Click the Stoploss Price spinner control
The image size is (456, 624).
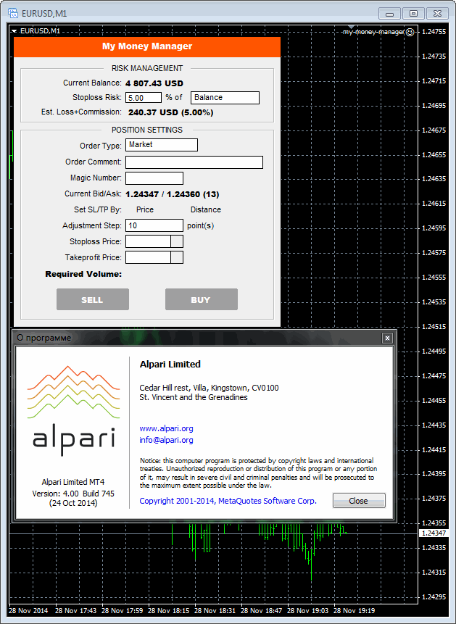177,241
